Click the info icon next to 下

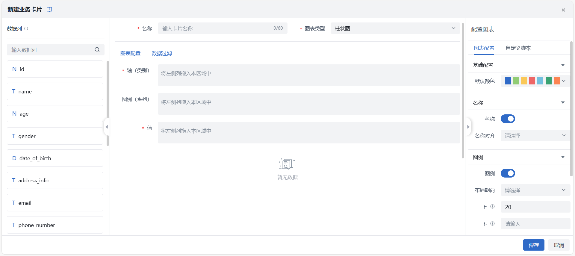point(492,224)
